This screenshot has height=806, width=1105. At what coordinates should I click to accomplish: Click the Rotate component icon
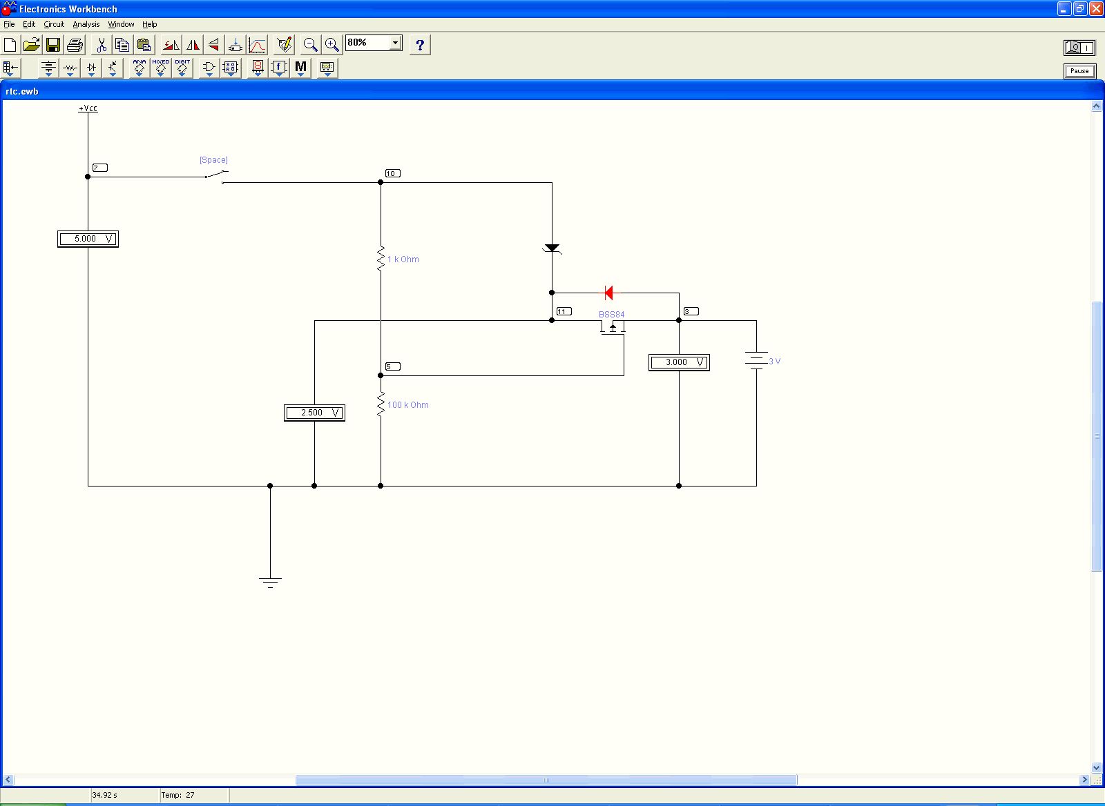click(x=171, y=46)
